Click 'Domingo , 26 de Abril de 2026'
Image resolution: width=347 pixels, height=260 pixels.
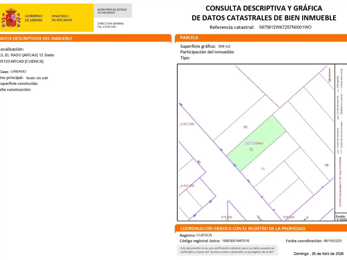319,254
